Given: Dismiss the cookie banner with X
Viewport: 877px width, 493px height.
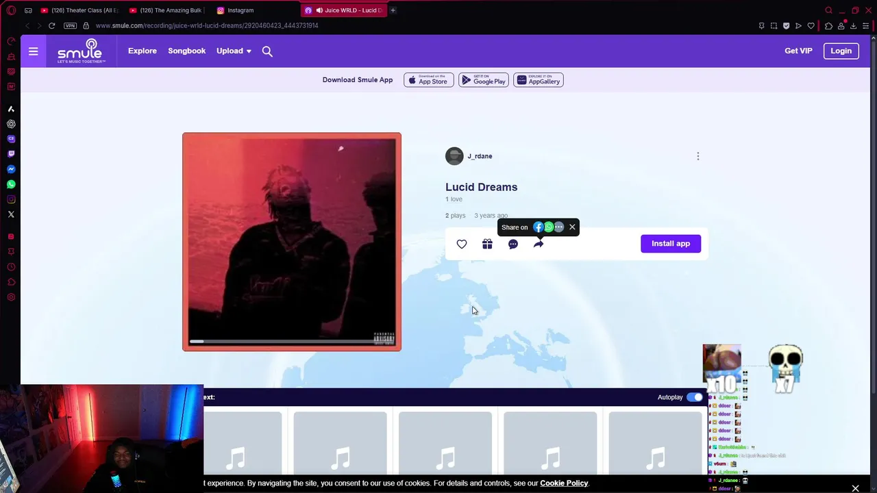Looking at the screenshot, I should (x=855, y=488).
